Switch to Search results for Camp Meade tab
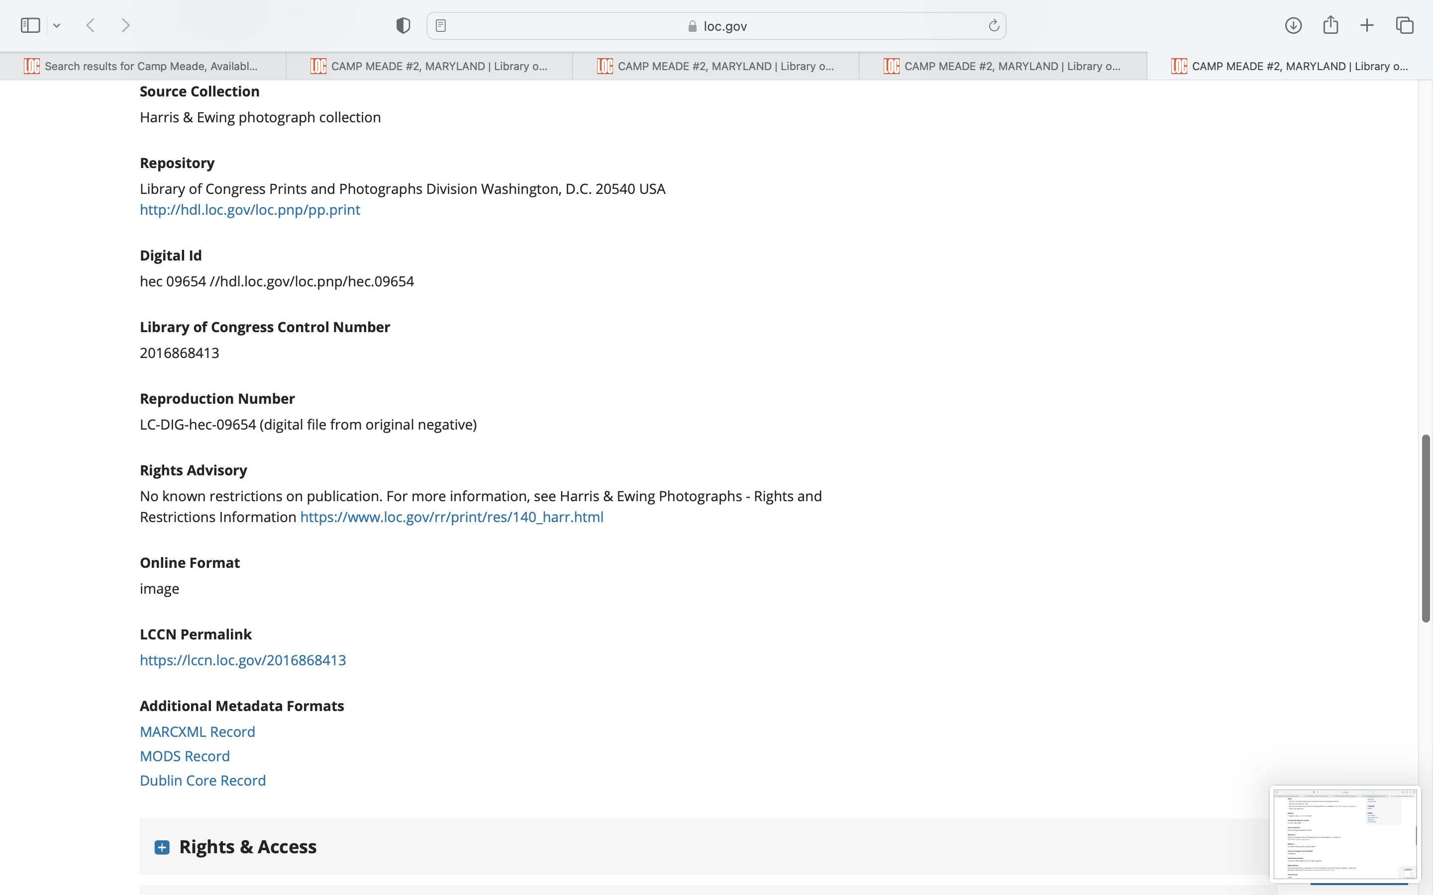 (143, 66)
